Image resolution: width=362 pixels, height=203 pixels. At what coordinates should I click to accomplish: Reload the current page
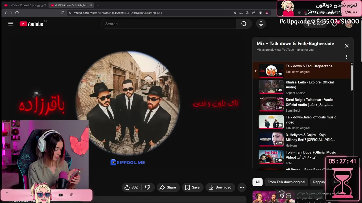pyautogui.click(x=17, y=13)
